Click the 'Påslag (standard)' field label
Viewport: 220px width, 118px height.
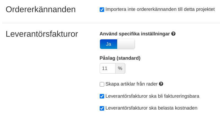120,58
